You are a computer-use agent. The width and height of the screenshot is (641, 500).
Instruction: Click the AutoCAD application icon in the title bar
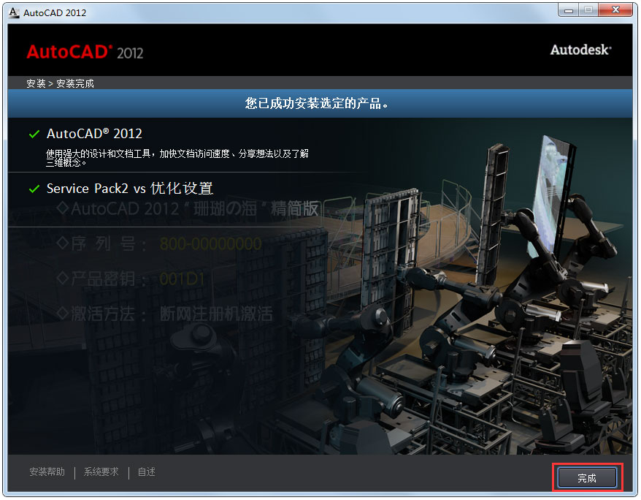click(15, 12)
